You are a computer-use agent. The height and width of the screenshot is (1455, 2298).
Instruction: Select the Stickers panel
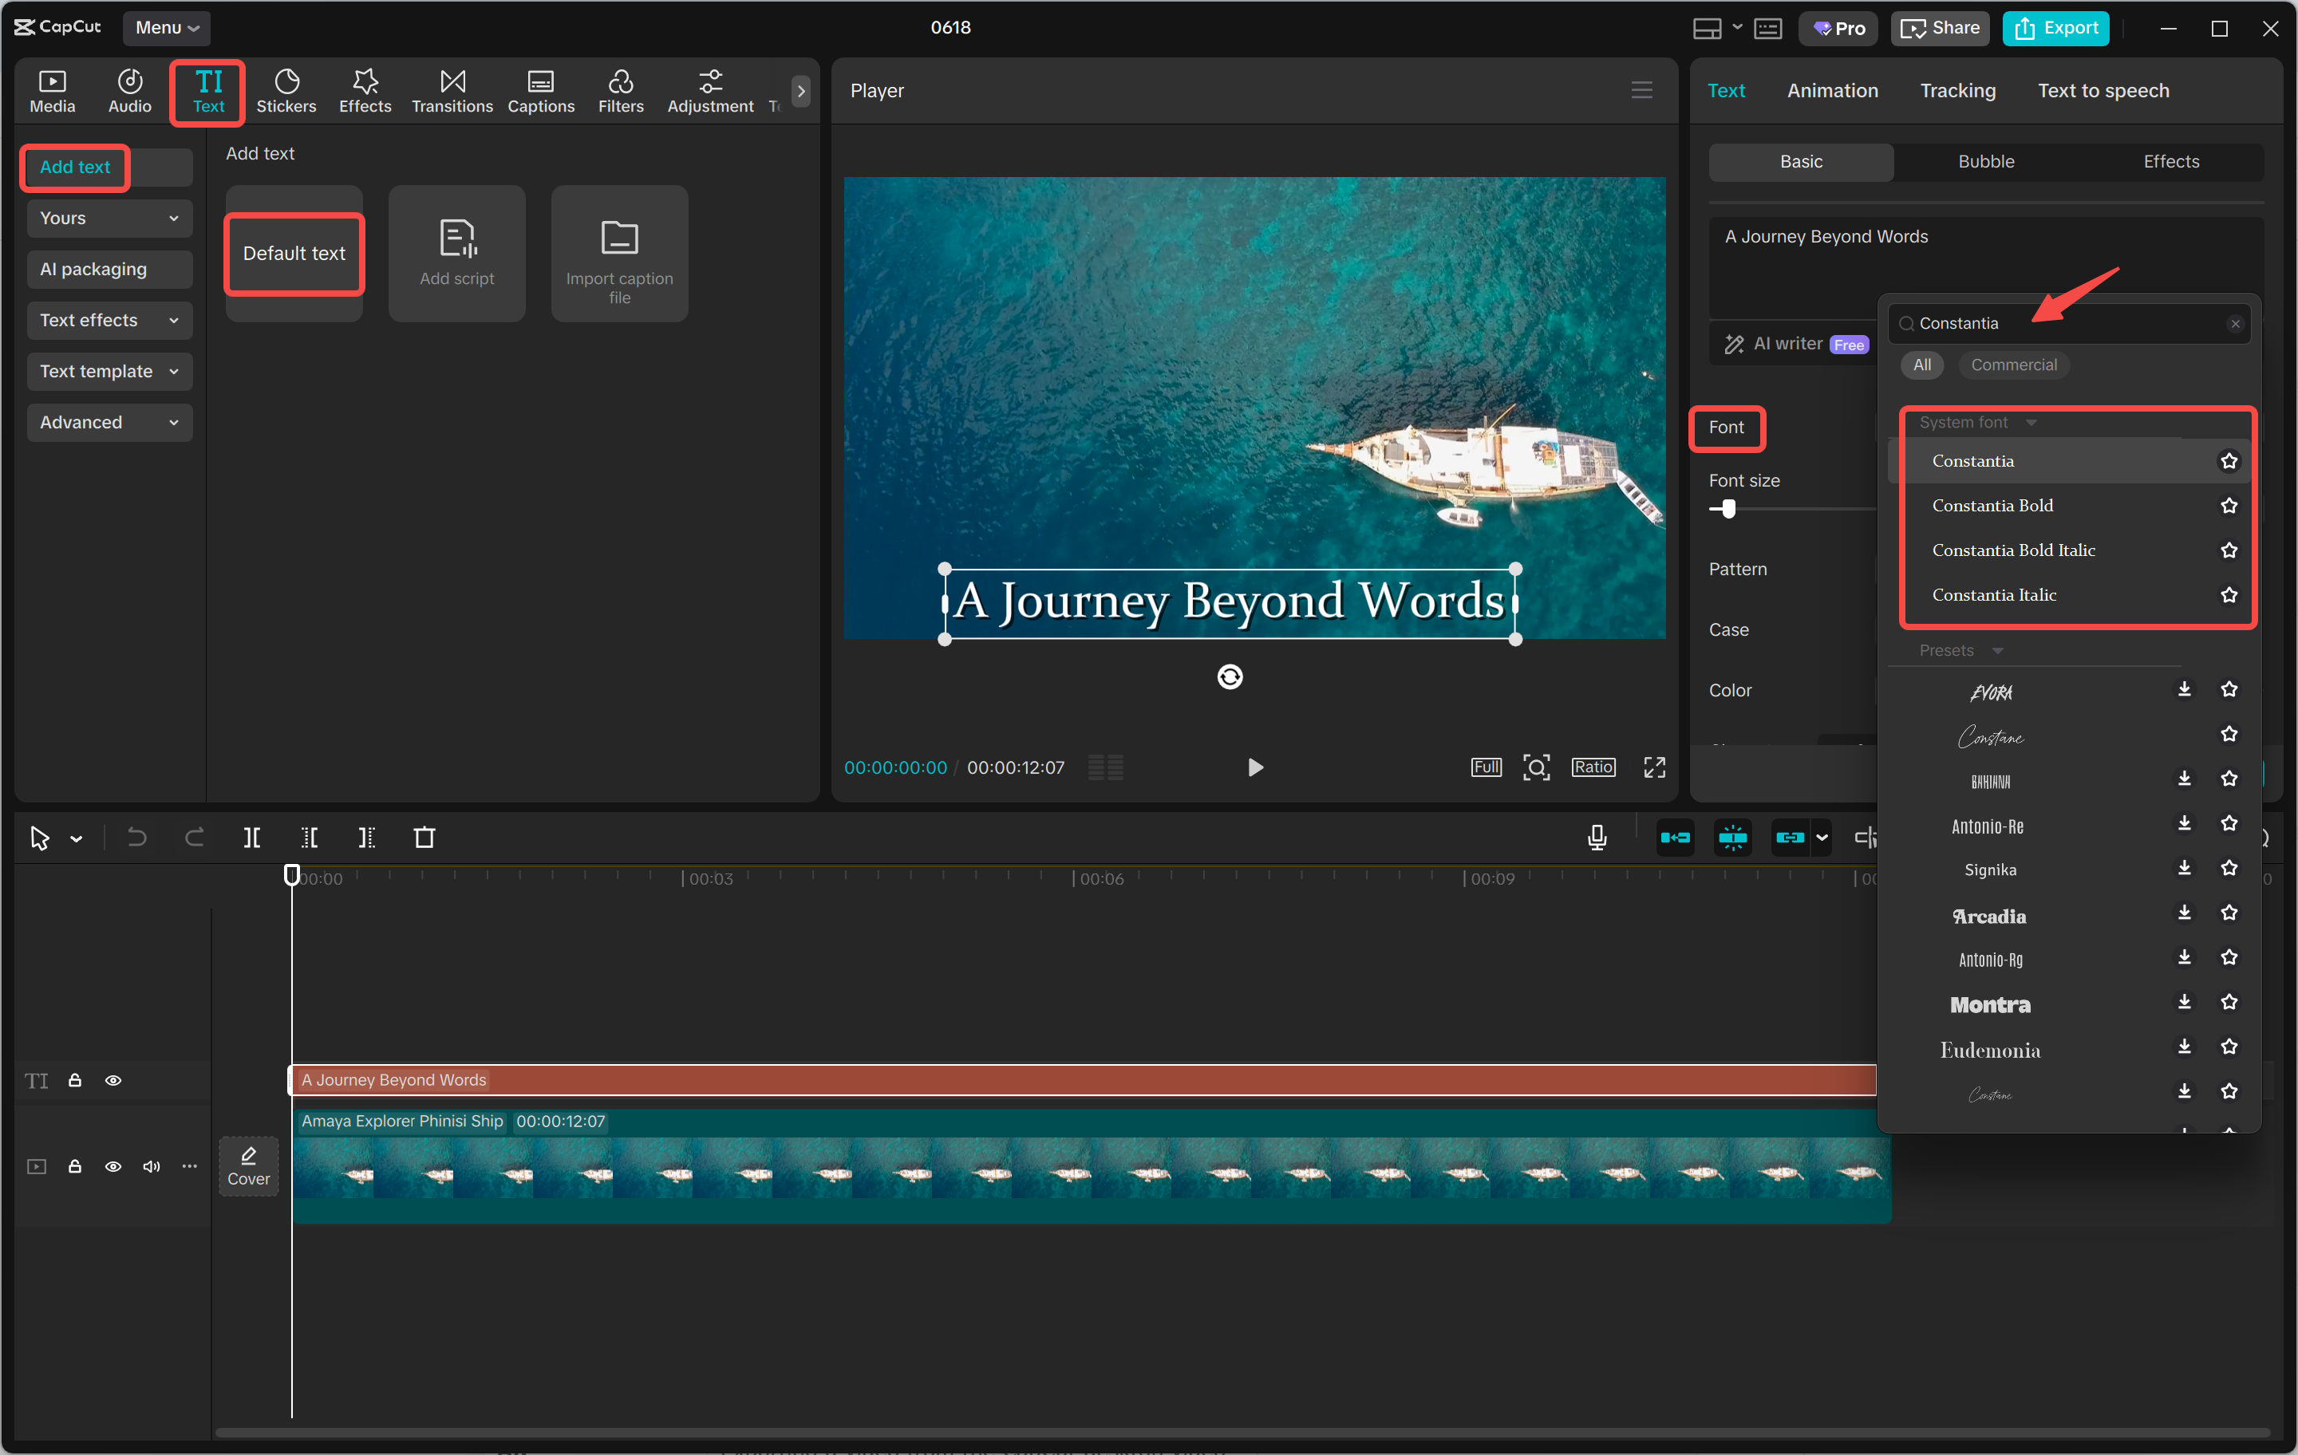coord(286,91)
